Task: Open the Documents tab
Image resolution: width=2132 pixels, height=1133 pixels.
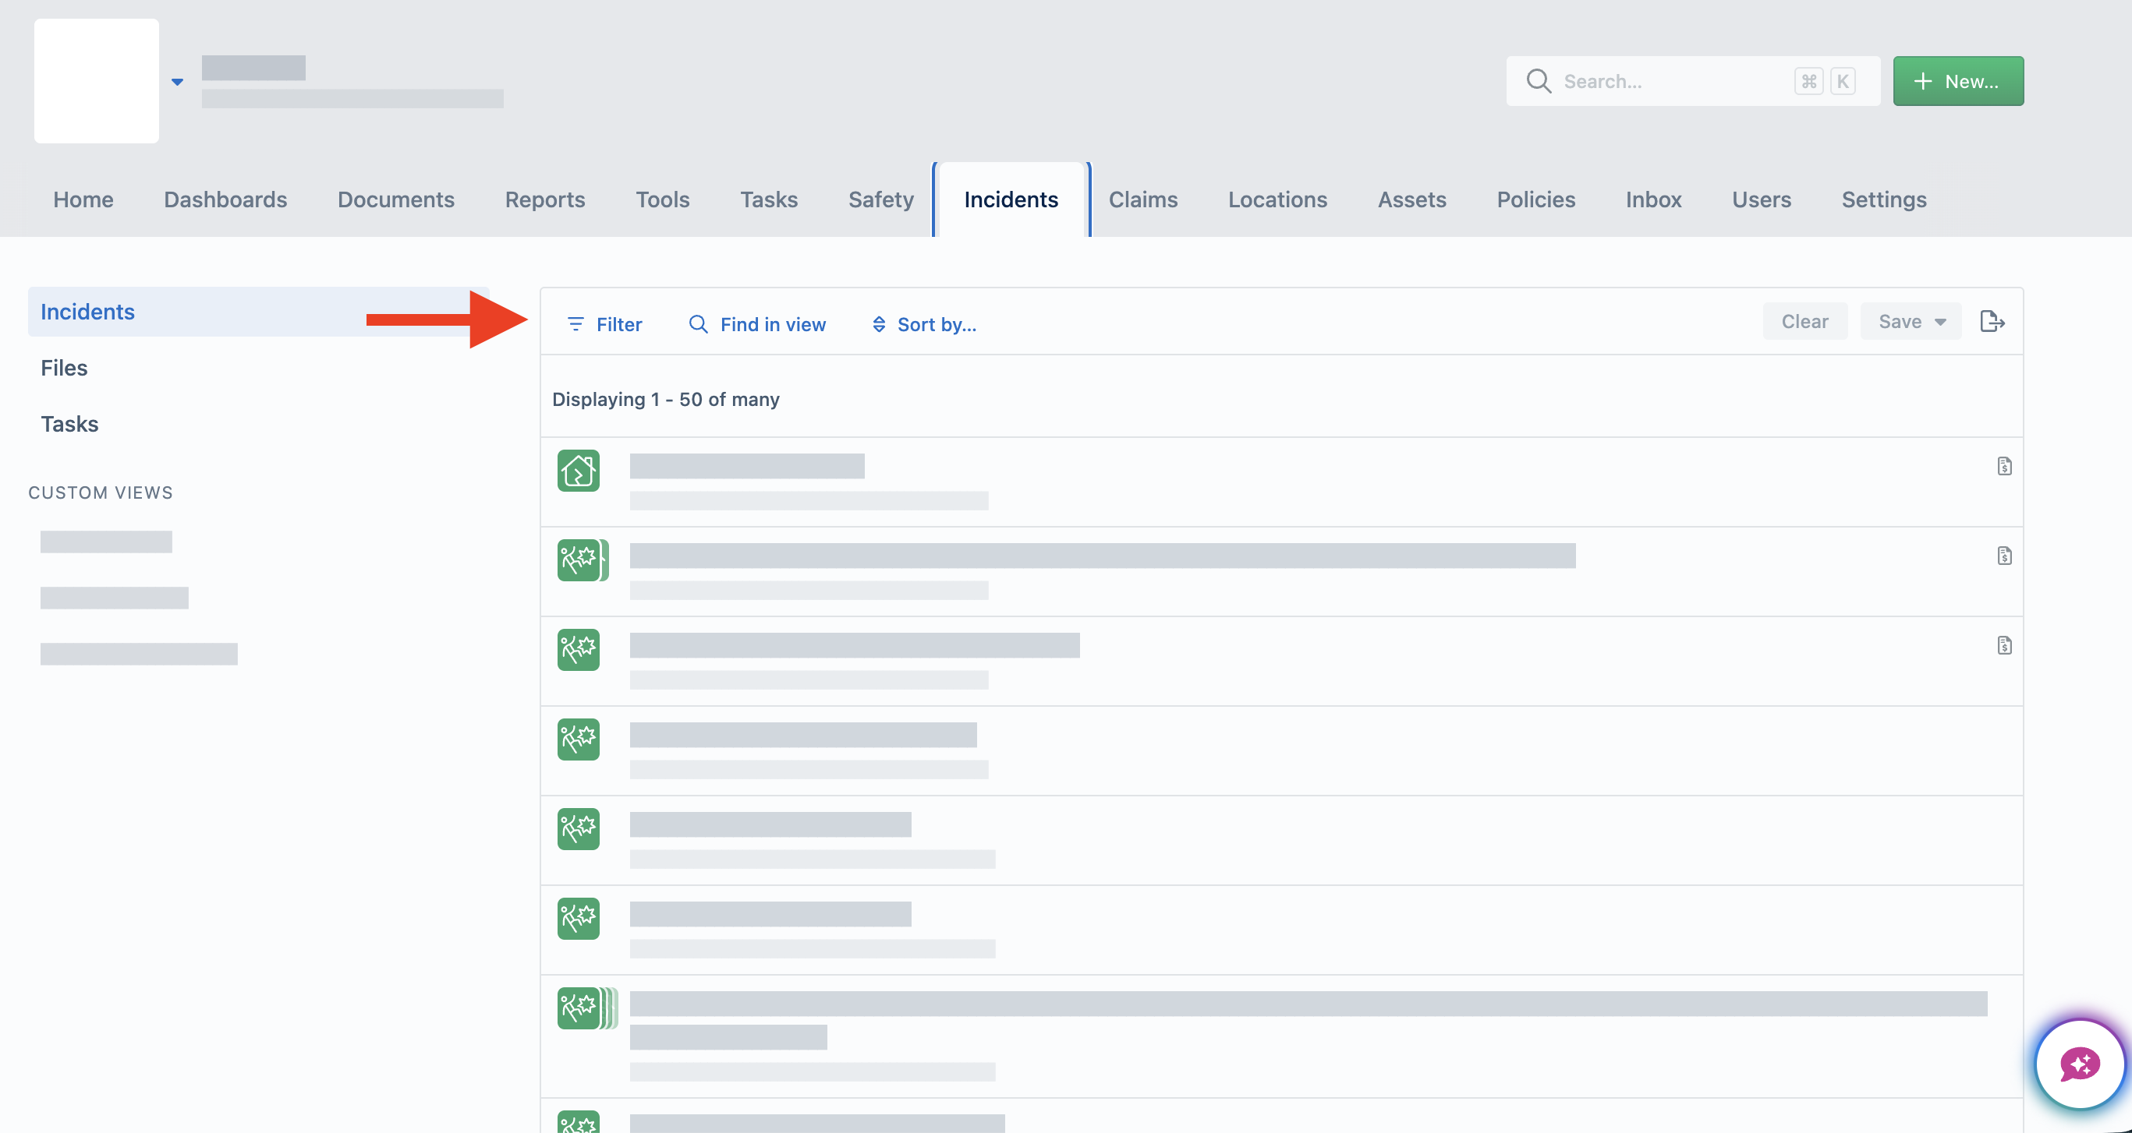Action: pos(395,199)
